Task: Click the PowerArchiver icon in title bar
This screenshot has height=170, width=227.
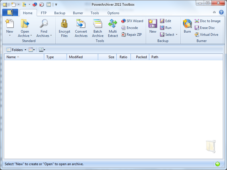Action: (5, 5)
